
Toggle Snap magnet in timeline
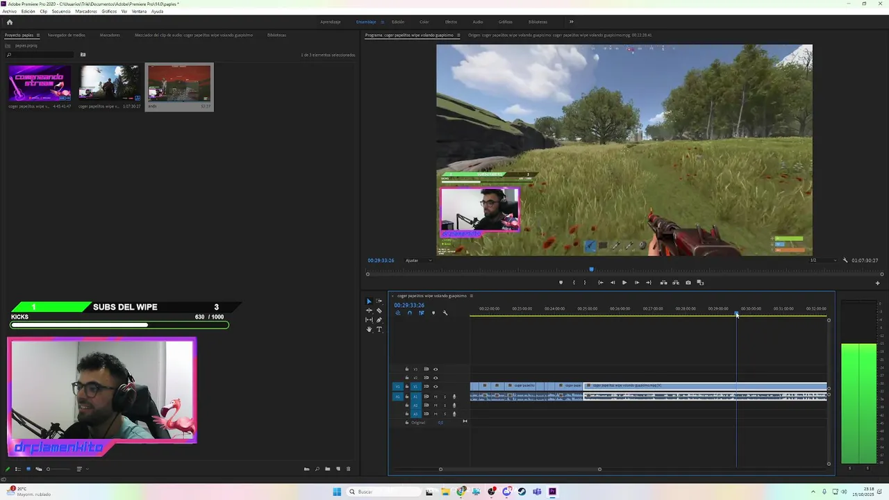(409, 312)
